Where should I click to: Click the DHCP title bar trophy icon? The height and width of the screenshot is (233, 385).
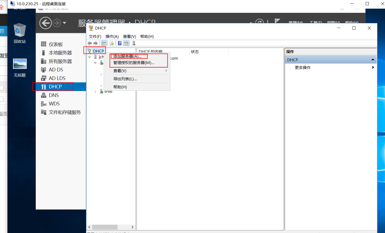pos(91,28)
